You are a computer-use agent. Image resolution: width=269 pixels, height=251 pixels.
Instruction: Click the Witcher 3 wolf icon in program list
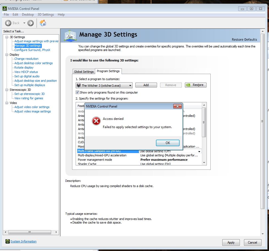coord(79,85)
